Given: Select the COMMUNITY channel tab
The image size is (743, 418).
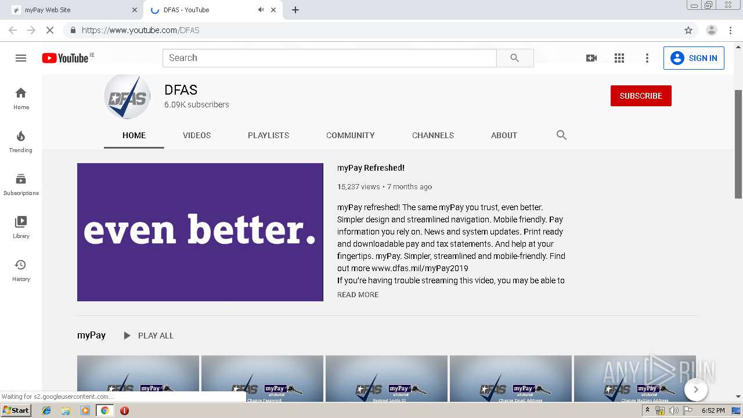Looking at the screenshot, I should (351, 135).
